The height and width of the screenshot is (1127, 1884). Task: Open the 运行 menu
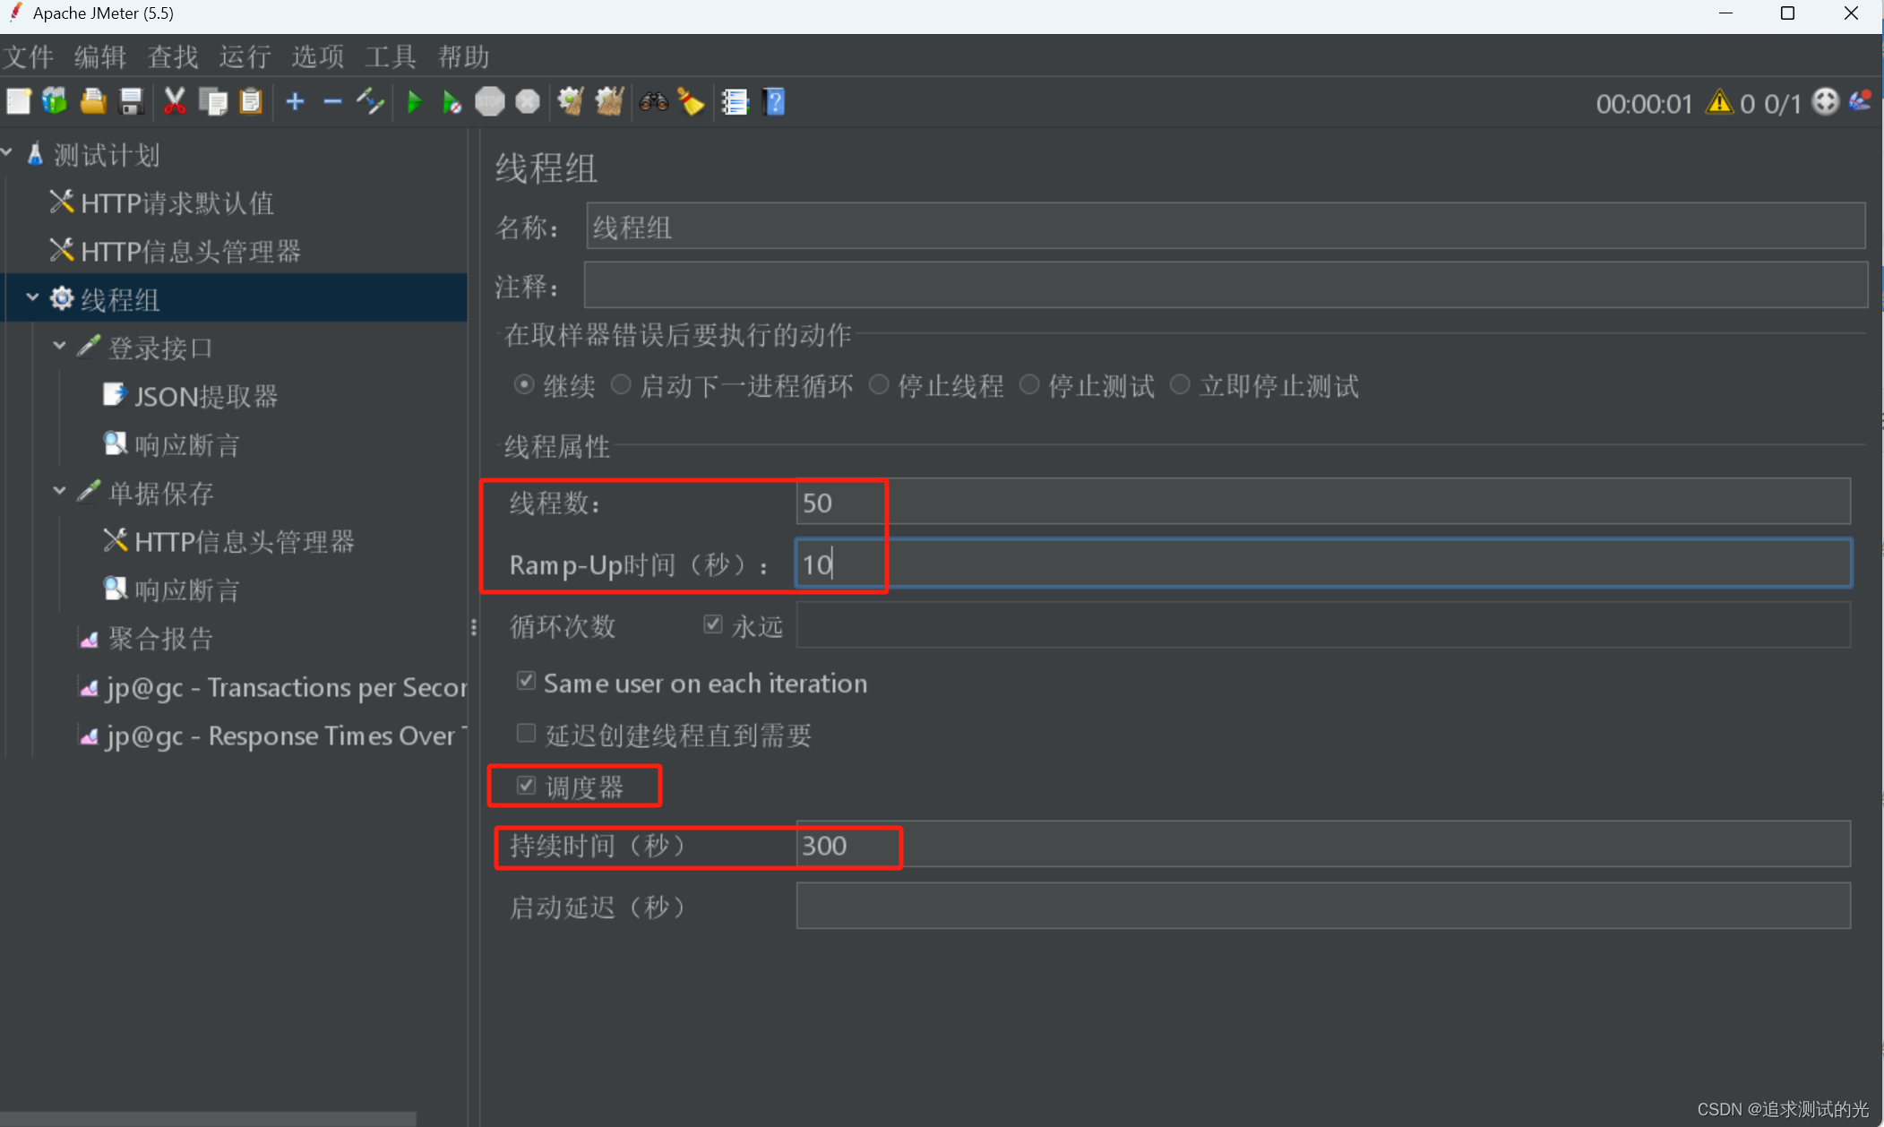point(245,57)
